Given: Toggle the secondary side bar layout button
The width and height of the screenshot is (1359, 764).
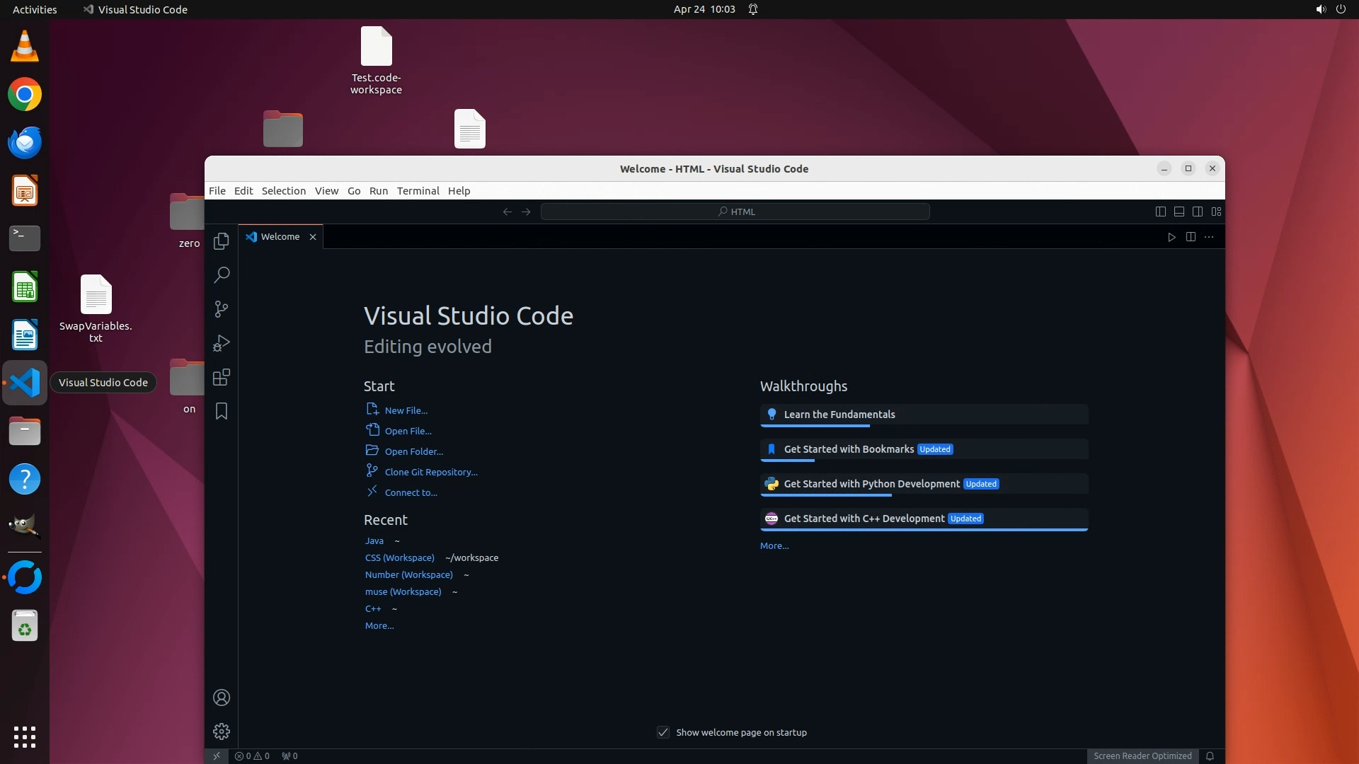Looking at the screenshot, I should point(1198,212).
